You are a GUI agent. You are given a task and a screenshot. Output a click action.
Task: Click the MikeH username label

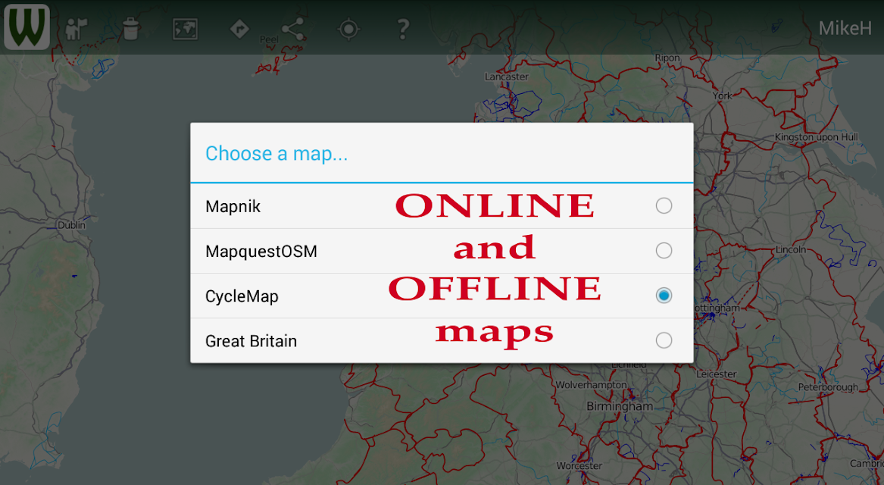click(845, 28)
